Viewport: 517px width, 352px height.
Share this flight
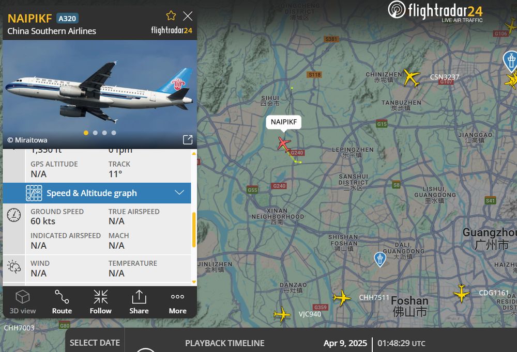[x=139, y=302]
